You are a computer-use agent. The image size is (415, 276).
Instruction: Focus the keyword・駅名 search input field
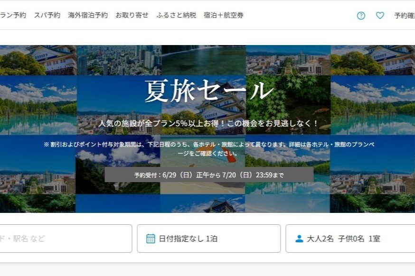(x=66, y=239)
